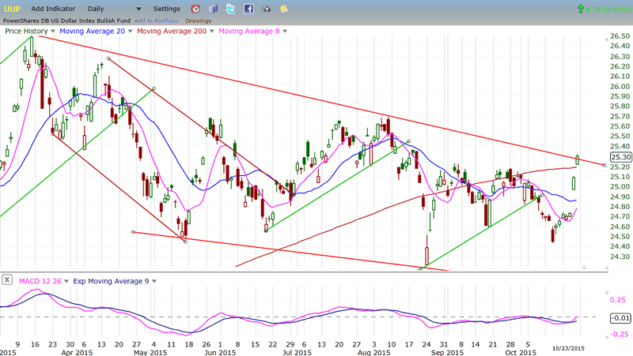Screen dimensions: 633x356
Task: Open MACD 12 26 settings dropdown
Action: [x=67, y=280]
